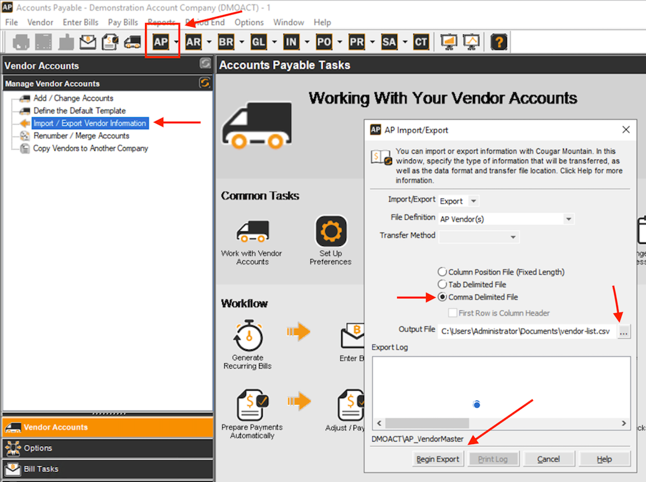The height and width of the screenshot is (482, 646).
Task: Expand the IN toolbar icon dropdown arrow
Action: [x=307, y=42]
